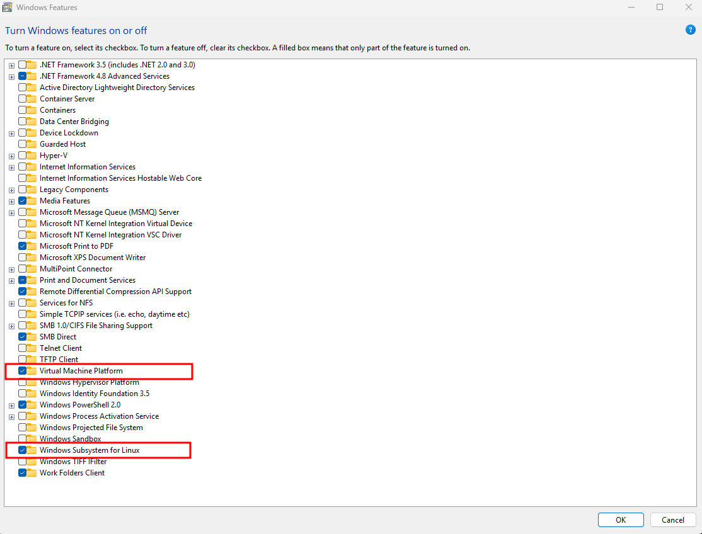Click the Windows Features title bar icon

click(x=8, y=8)
